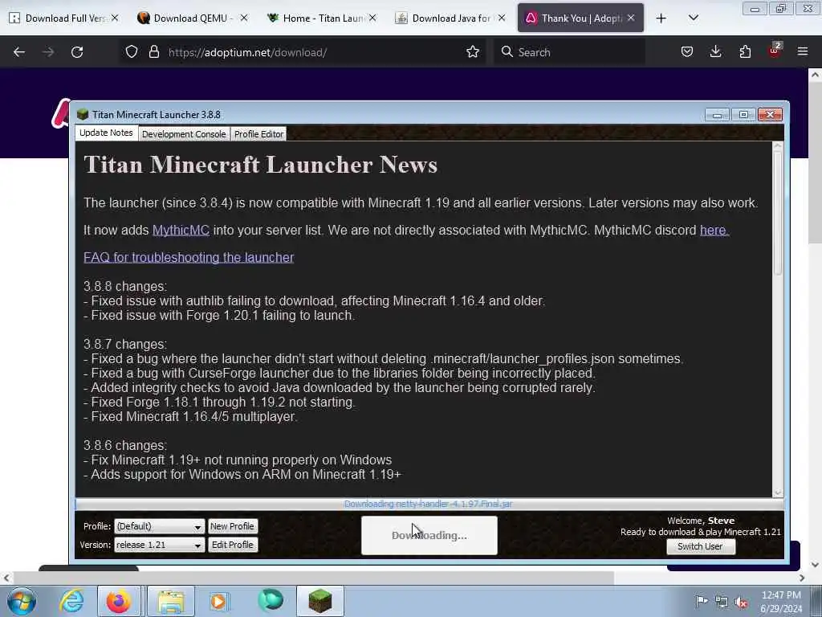Select the Update Notes tab

107,133
